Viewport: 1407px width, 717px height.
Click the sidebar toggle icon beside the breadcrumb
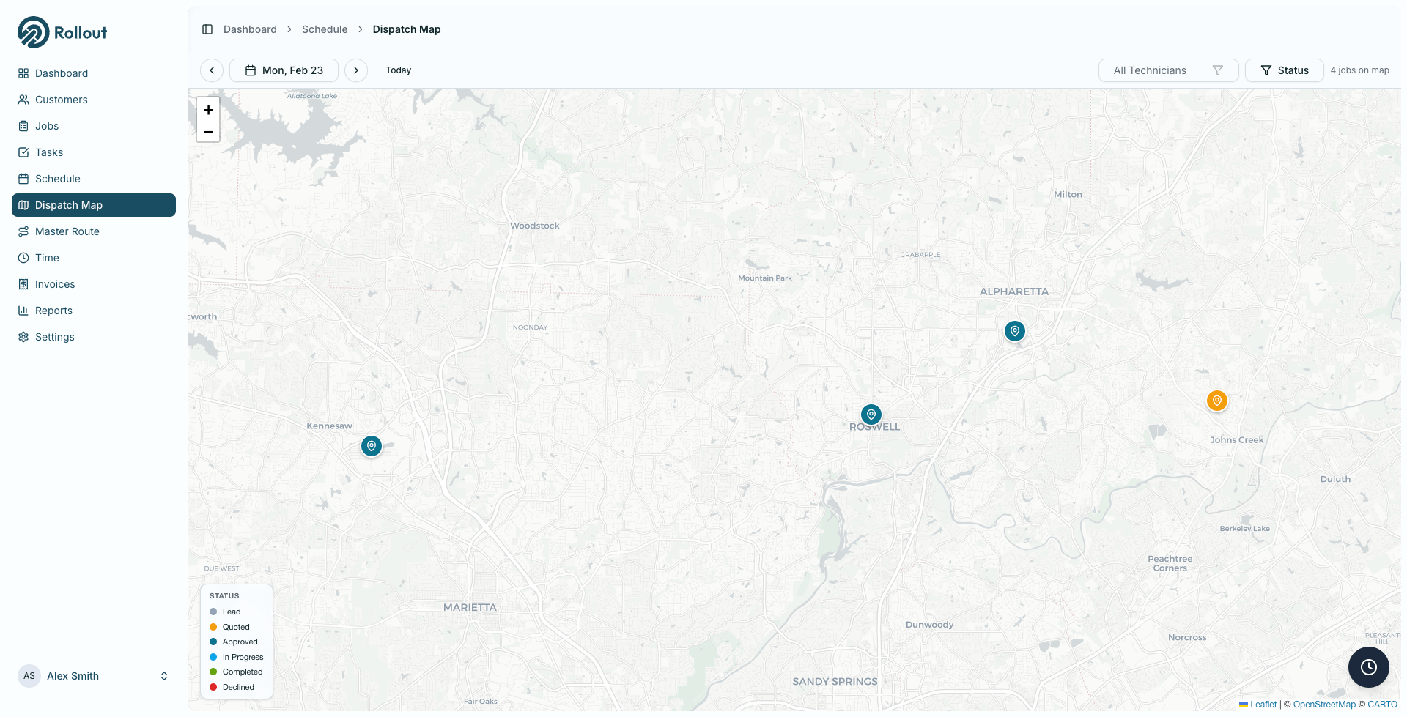207,29
